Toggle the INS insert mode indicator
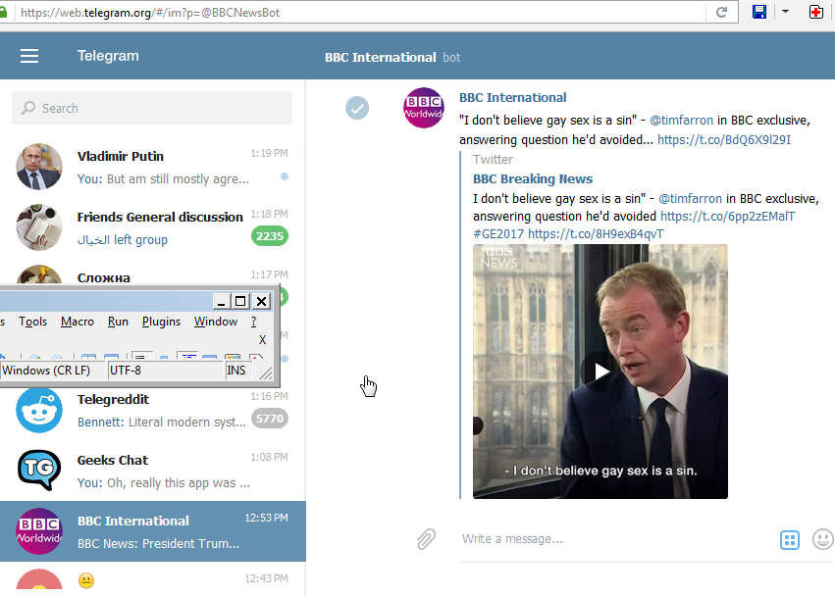The width and height of the screenshot is (835, 597). click(x=238, y=370)
